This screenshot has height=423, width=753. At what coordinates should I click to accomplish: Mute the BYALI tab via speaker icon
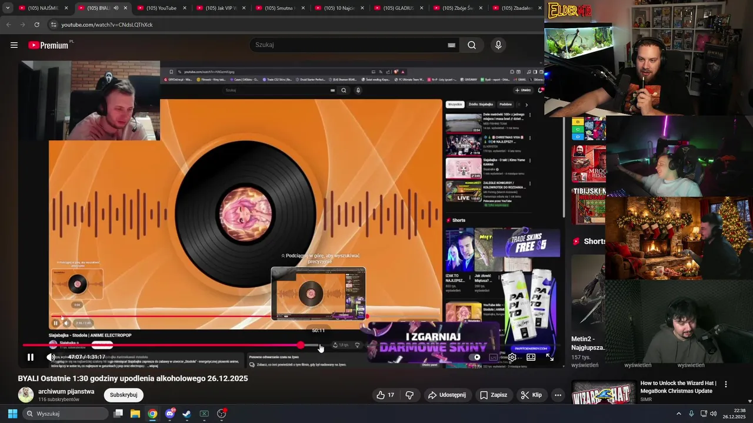(x=116, y=8)
